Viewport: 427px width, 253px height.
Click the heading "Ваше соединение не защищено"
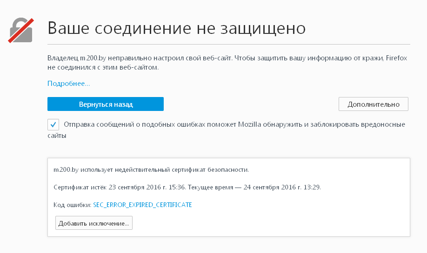(x=176, y=28)
